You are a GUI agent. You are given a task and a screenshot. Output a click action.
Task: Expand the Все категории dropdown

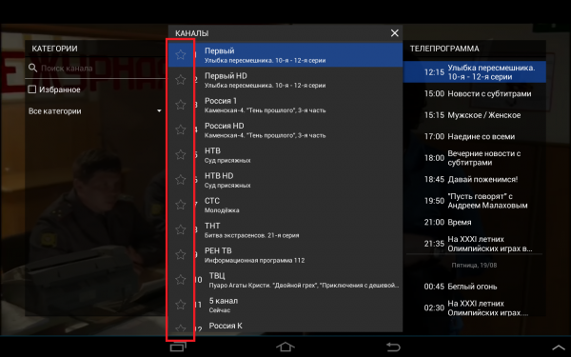[94, 111]
